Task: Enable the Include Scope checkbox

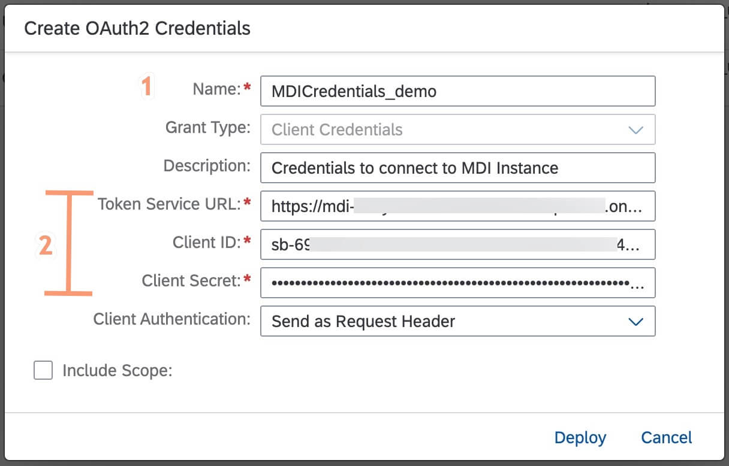Action: pyautogui.click(x=43, y=370)
